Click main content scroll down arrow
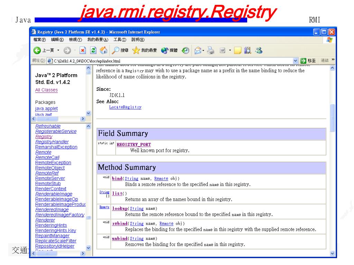354x265 pixels. point(332,253)
